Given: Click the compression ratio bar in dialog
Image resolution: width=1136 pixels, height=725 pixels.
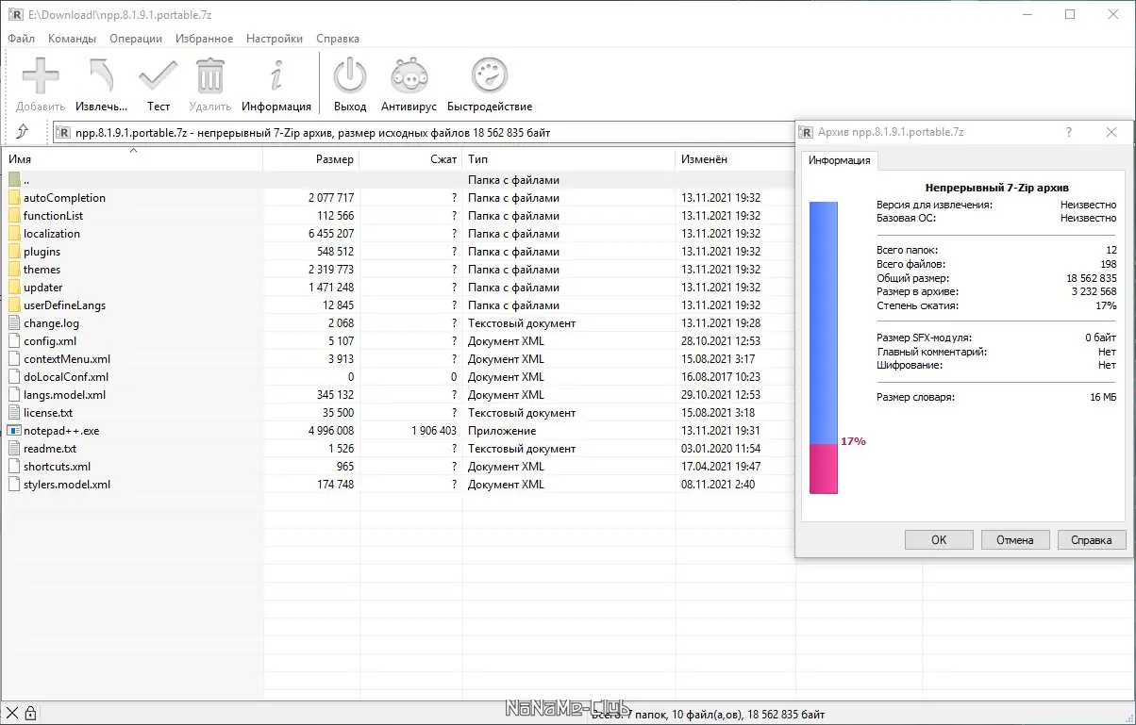Looking at the screenshot, I should (x=824, y=346).
